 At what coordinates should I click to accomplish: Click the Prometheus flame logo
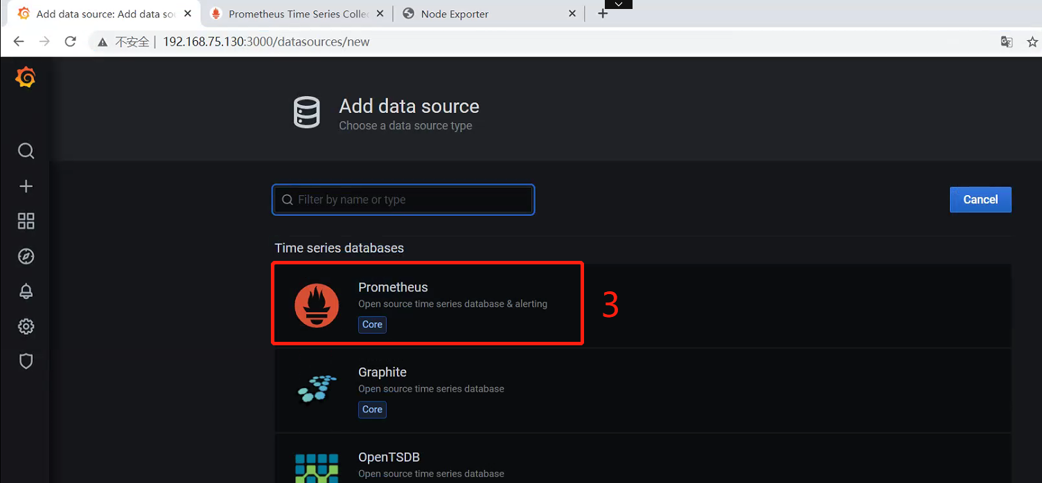pyautogui.click(x=317, y=305)
